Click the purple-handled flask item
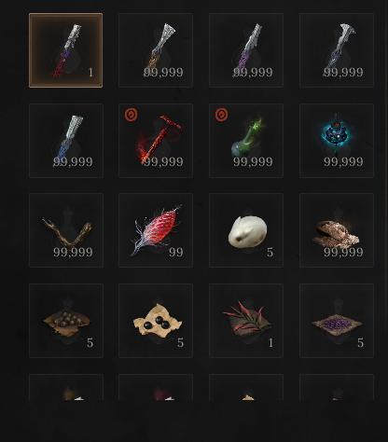 tap(246, 50)
